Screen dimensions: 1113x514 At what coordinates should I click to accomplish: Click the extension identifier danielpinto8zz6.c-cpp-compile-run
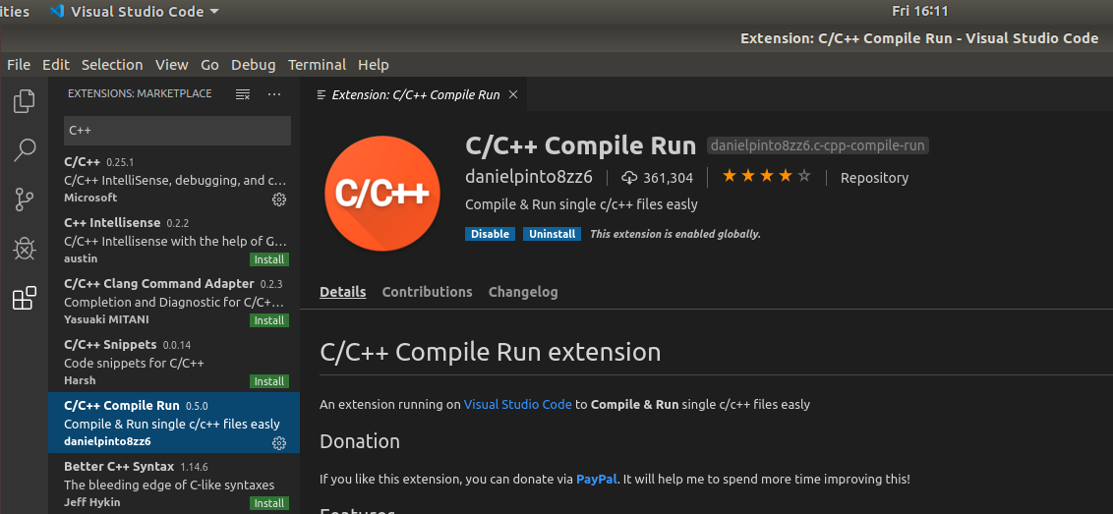(x=818, y=145)
